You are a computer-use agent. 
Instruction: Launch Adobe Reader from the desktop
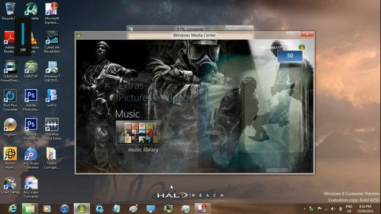(10, 42)
